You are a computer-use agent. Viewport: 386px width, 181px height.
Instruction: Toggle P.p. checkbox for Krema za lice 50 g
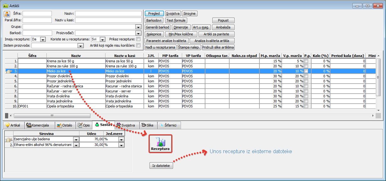(x=306, y=61)
